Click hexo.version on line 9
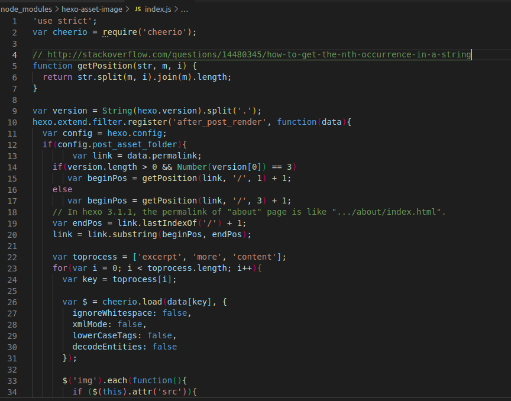 pyautogui.click(x=167, y=111)
